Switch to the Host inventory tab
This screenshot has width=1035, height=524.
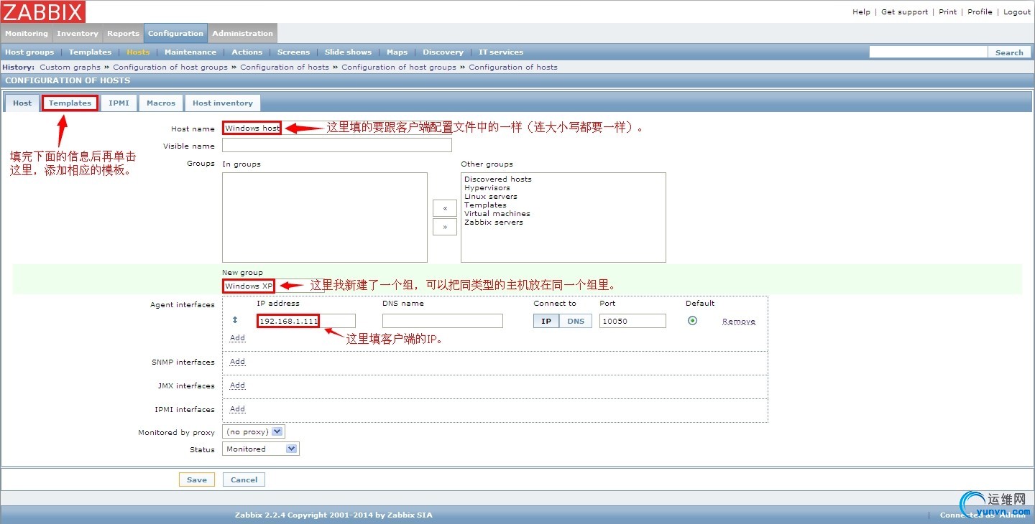223,103
